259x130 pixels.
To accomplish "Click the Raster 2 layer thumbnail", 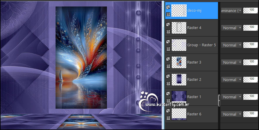I will click(179, 80).
